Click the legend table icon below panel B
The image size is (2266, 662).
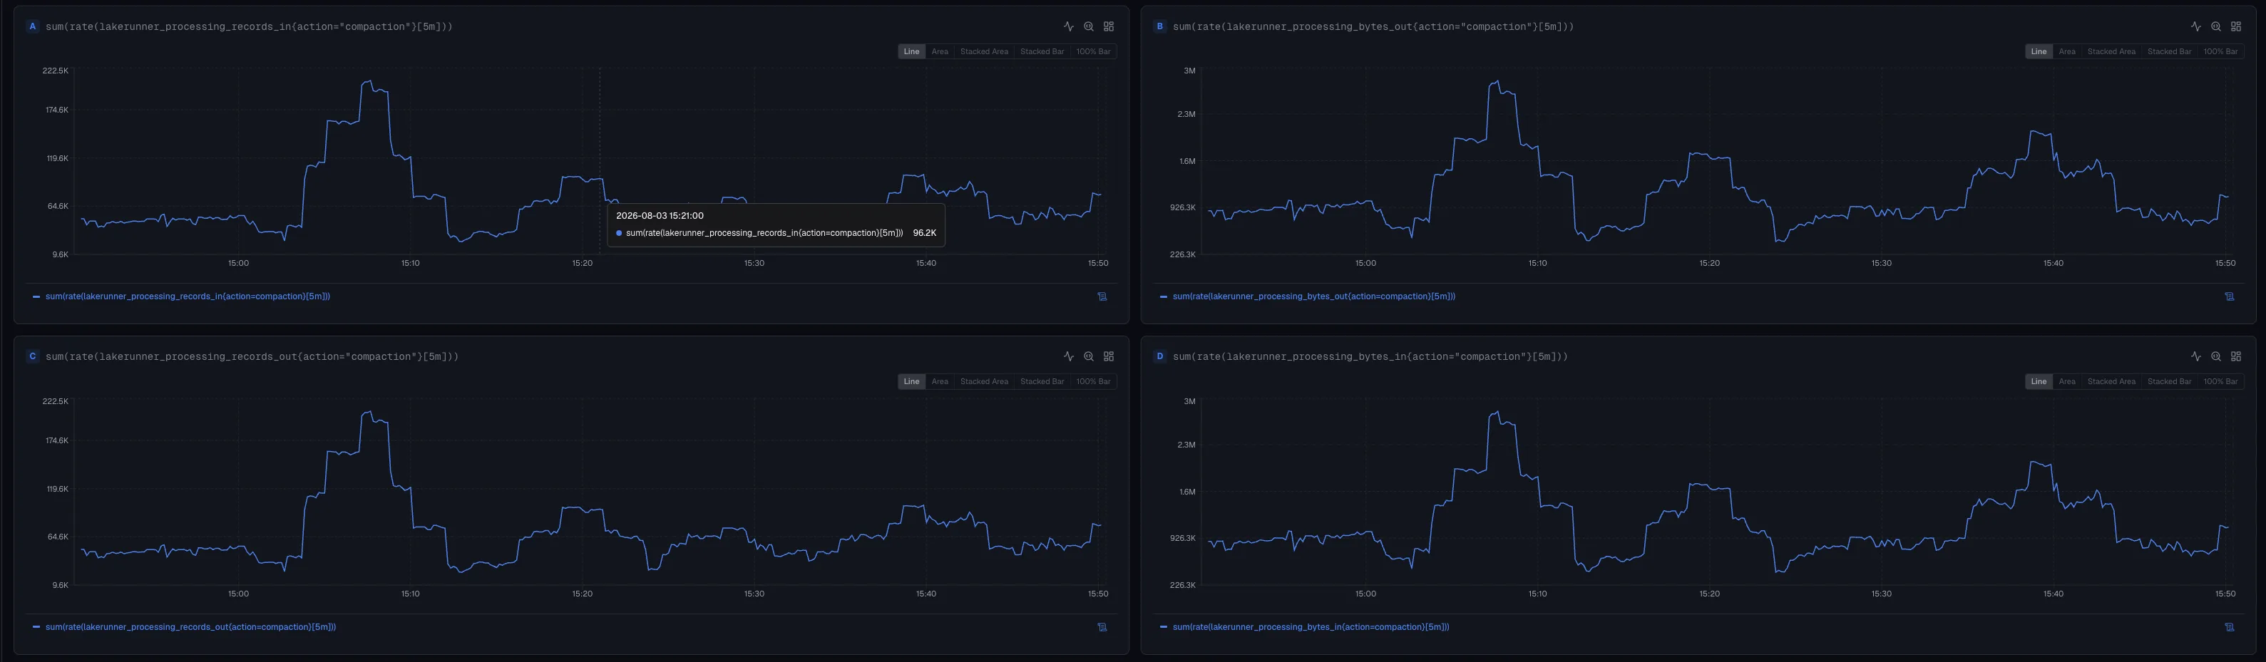pyautogui.click(x=2229, y=296)
